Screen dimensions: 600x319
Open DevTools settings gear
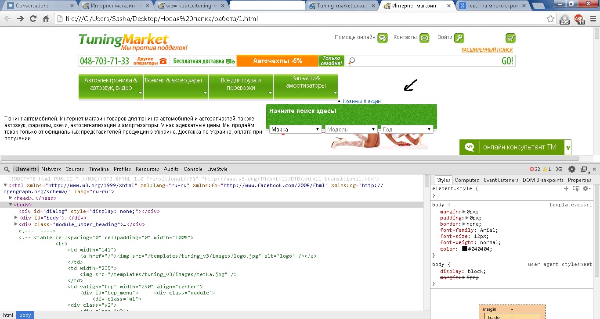[572, 169]
